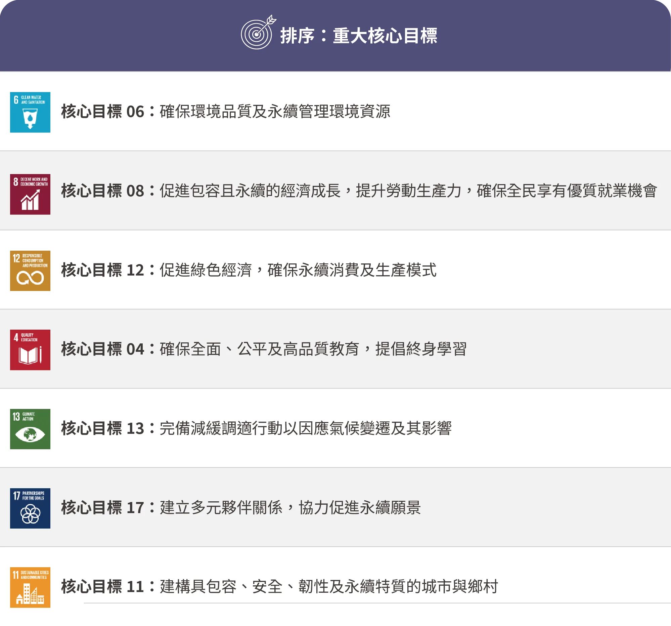Click the text 完備減緩調適行動以因應氣候變遷及其影響
The width and height of the screenshot is (671, 626).
(306, 428)
